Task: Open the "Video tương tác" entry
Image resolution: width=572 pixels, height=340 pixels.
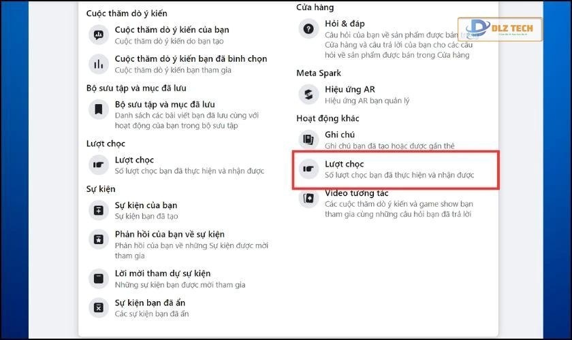Action: pyautogui.click(x=386, y=203)
